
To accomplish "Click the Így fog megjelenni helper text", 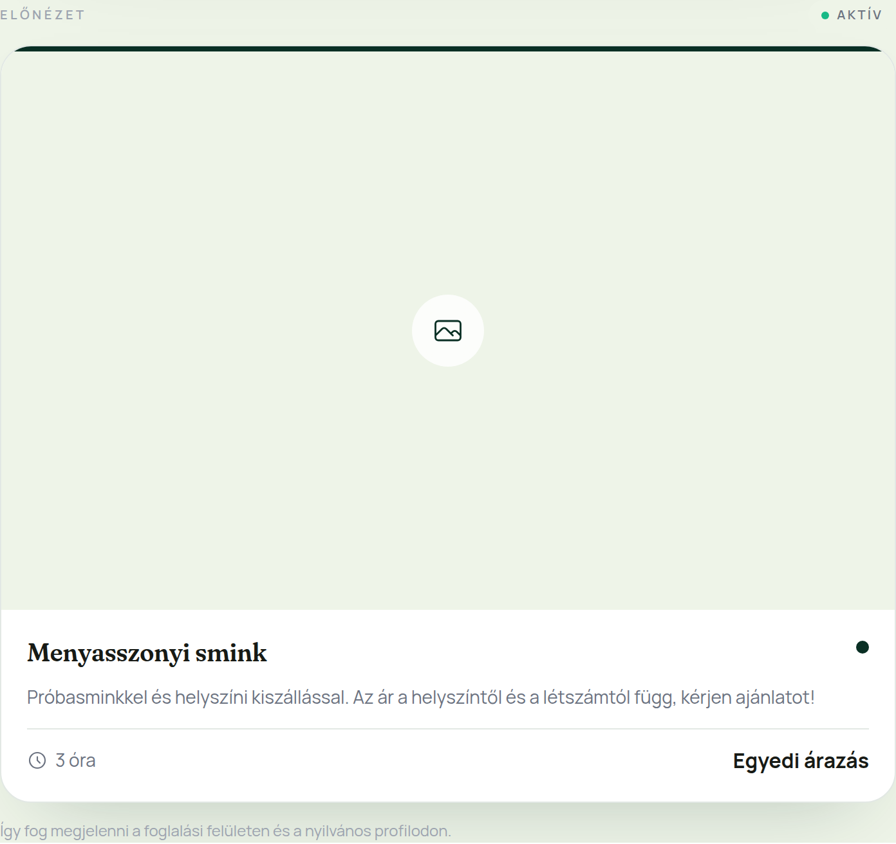I will tap(225, 830).
